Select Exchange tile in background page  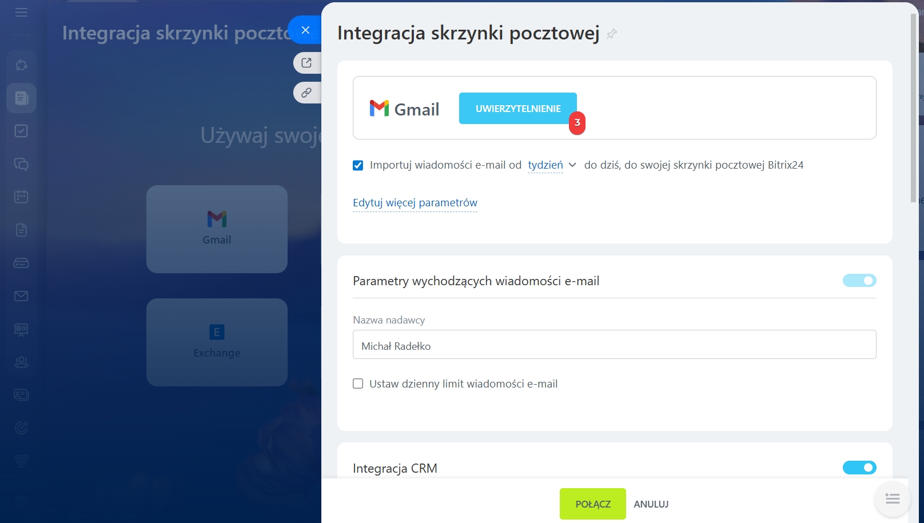pos(217,342)
